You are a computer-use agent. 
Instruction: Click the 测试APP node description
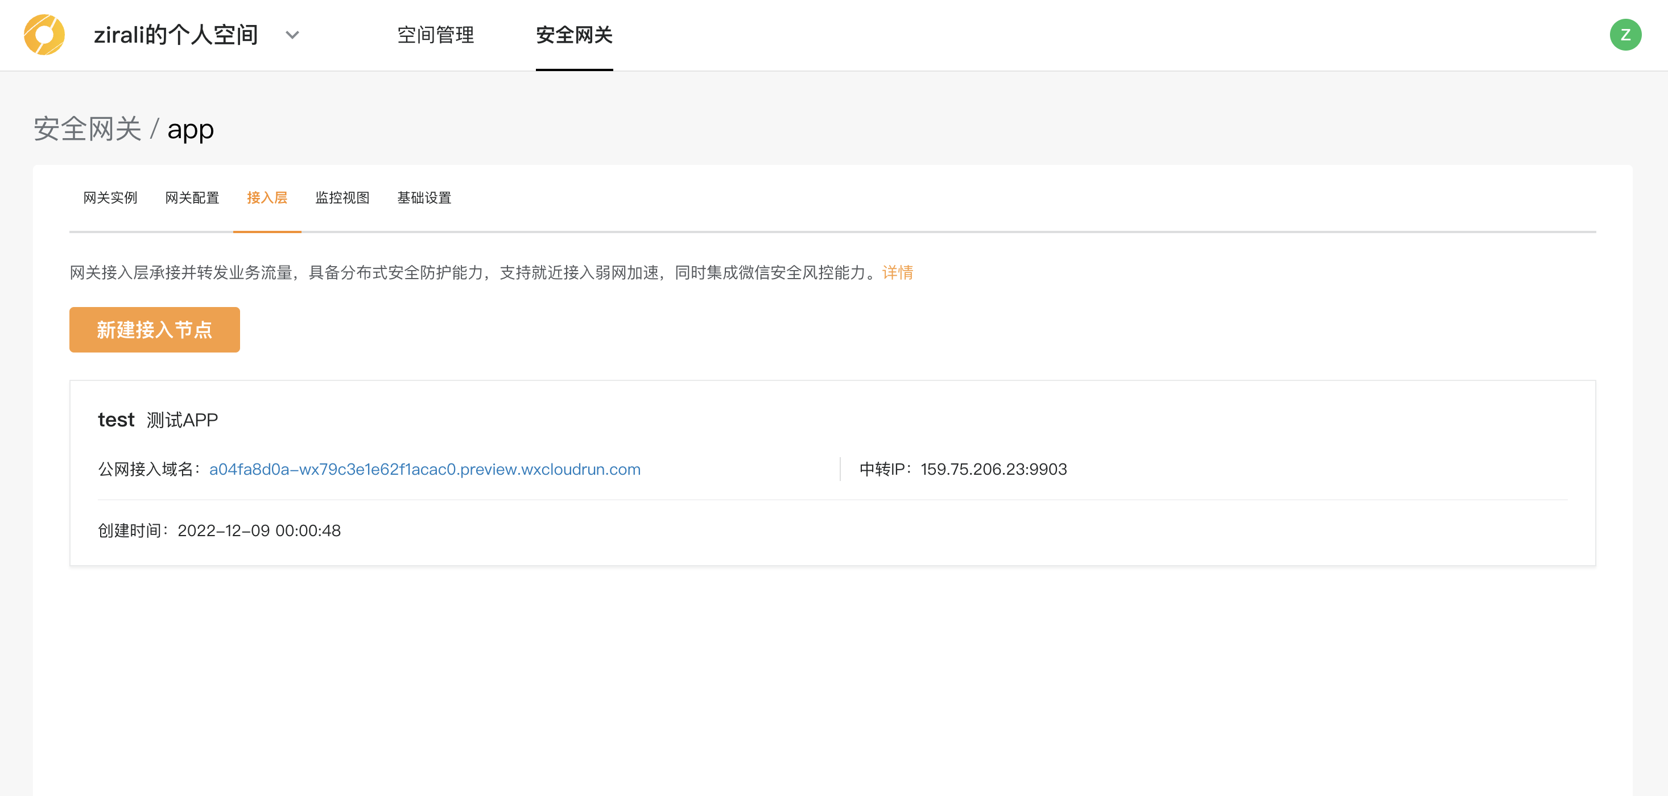[x=182, y=420]
